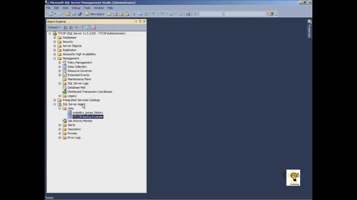
Task: Click the Start Debugging play icon
Action: pos(195,14)
